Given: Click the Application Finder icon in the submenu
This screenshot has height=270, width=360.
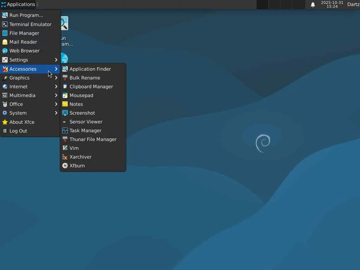Looking at the screenshot, I should (x=65, y=69).
